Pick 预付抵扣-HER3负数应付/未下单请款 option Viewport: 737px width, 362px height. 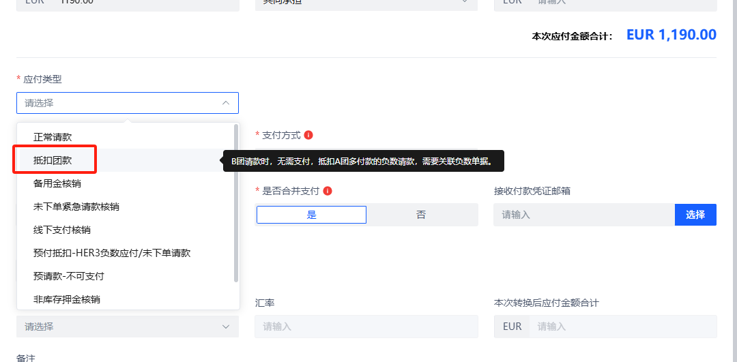[x=112, y=253]
